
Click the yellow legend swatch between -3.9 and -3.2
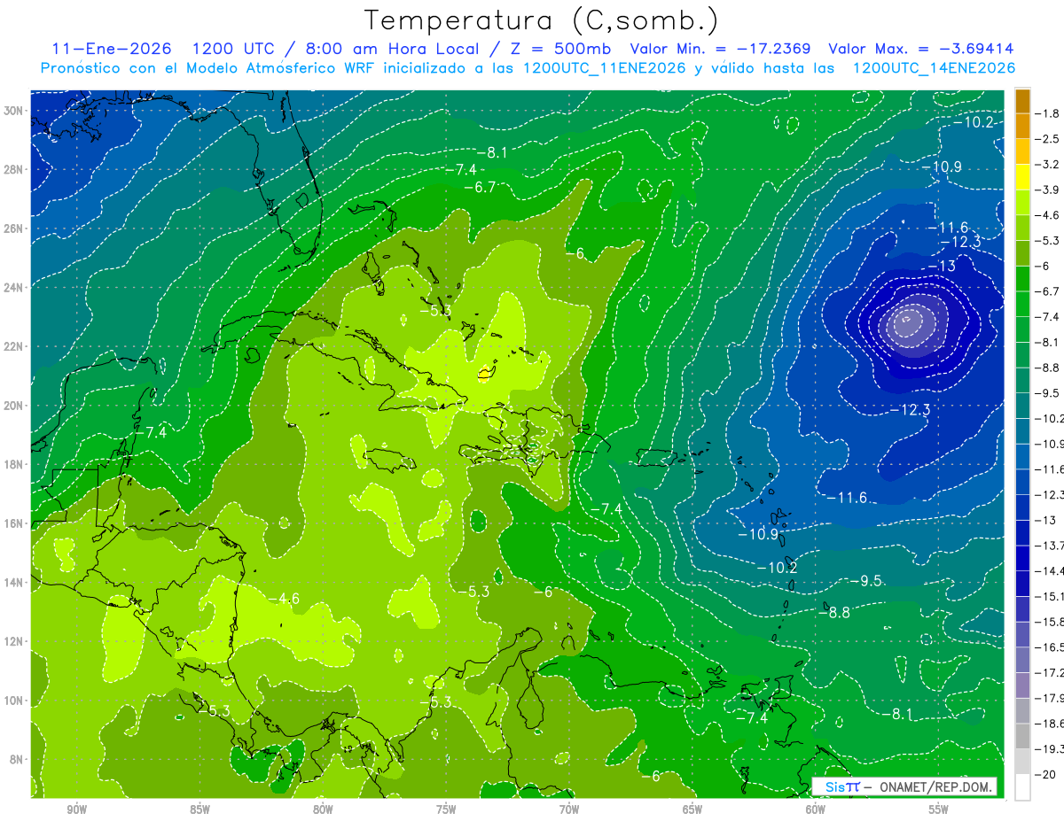click(x=1022, y=177)
